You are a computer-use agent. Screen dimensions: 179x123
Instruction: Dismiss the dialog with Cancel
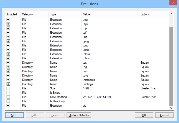click(164, 115)
